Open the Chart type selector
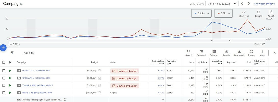The width and height of the screenshot is (278, 102). coord(244,14)
